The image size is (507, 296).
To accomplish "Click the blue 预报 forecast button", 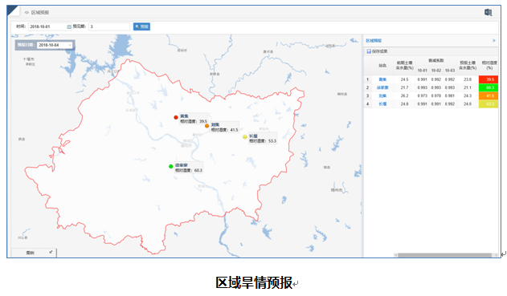I will tap(141, 26).
